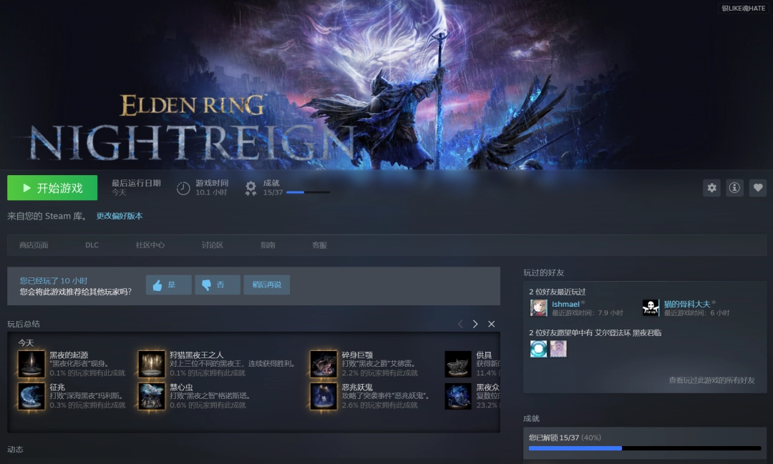Click the 动态 section heading
This screenshot has height=464, width=773.
click(x=15, y=449)
